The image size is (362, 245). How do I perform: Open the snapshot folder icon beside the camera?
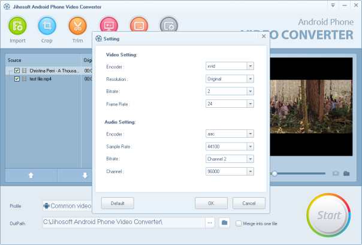346,174
